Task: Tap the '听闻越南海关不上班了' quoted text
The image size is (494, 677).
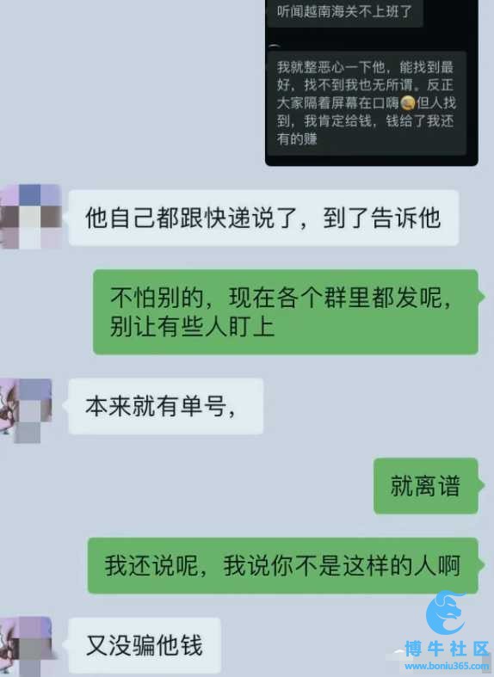Action: click(x=344, y=11)
